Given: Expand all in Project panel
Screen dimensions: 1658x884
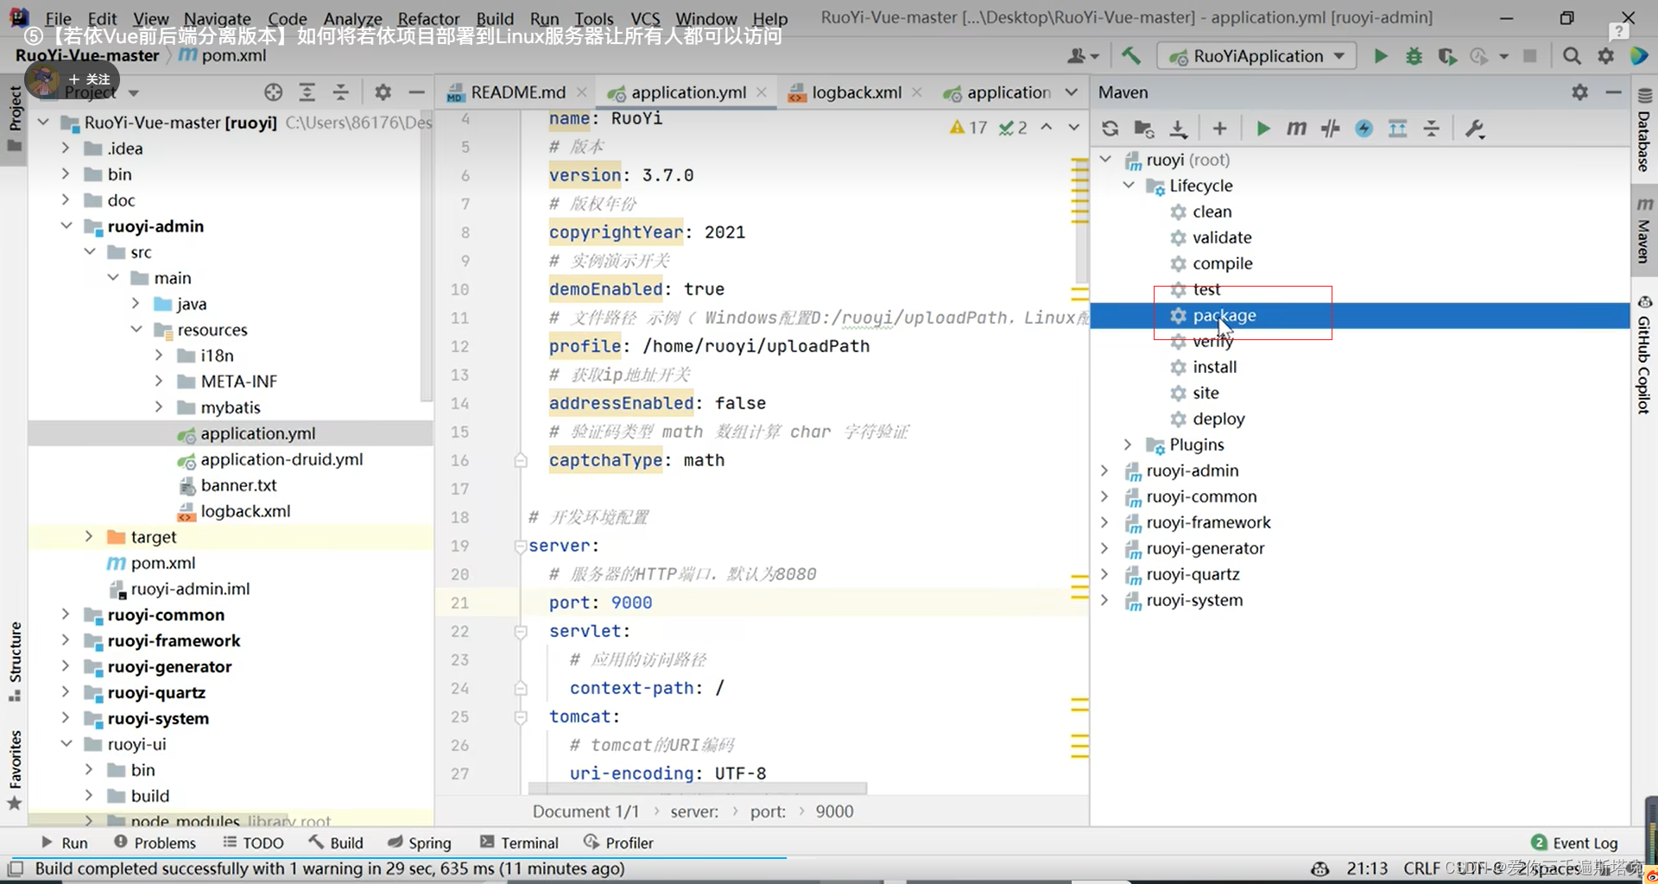Looking at the screenshot, I should (307, 92).
